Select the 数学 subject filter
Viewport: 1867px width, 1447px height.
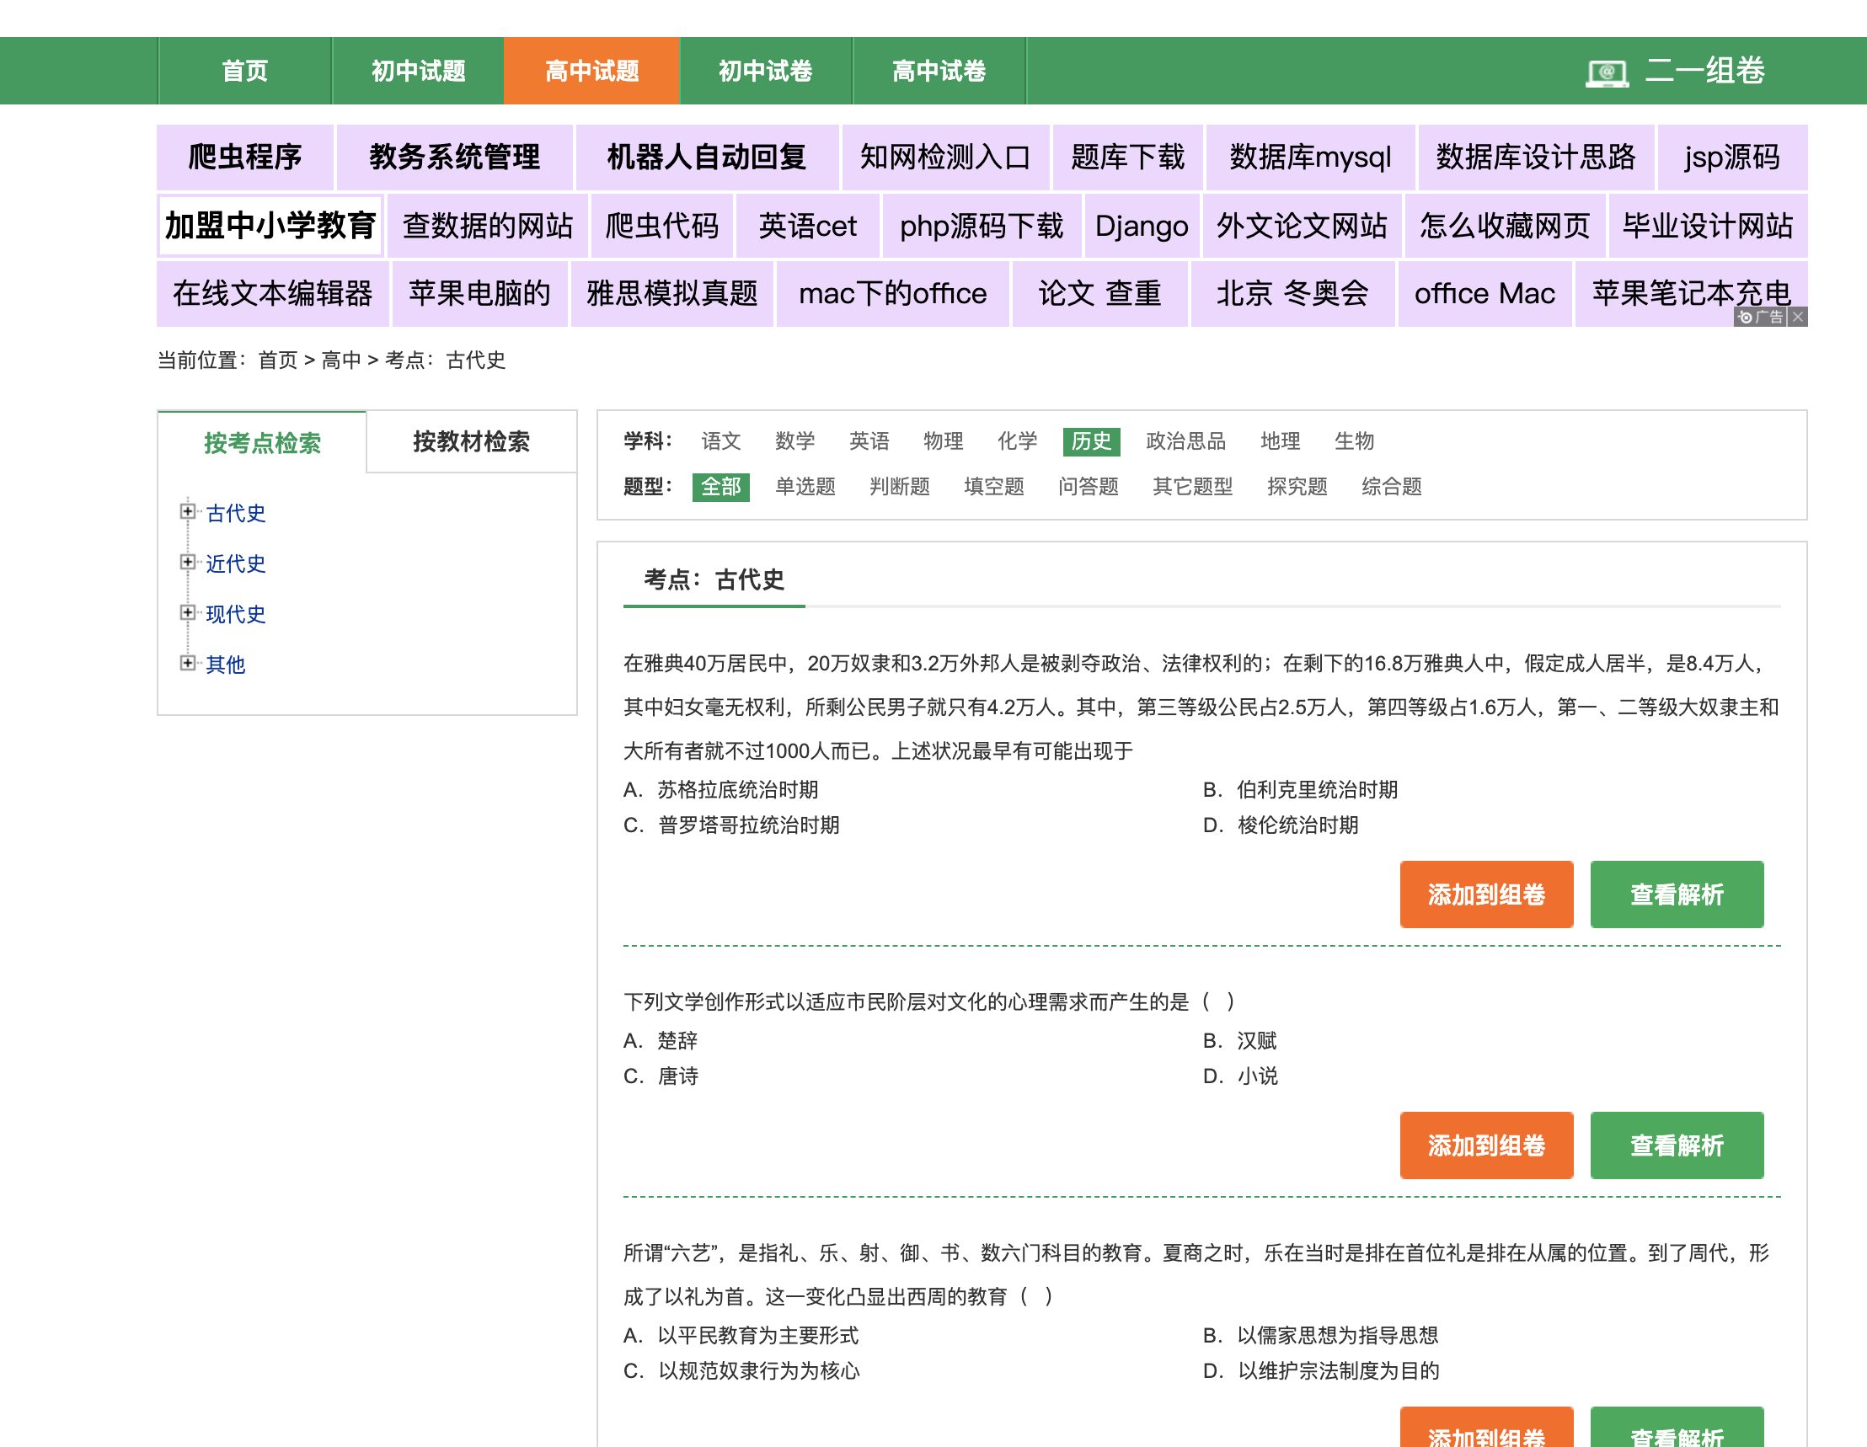tap(794, 441)
